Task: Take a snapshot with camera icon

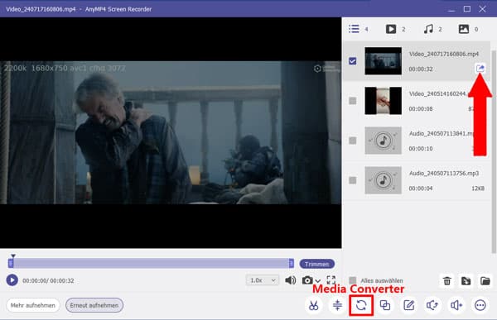Action: 306,280
